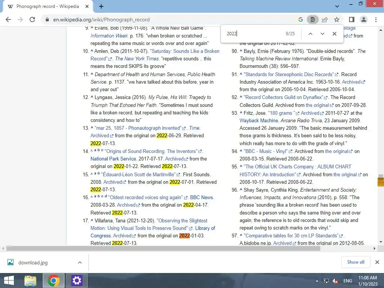Click Information Week link in reference 9
Image resolution: width=384 pixels, height=288 pixels.
109,36
